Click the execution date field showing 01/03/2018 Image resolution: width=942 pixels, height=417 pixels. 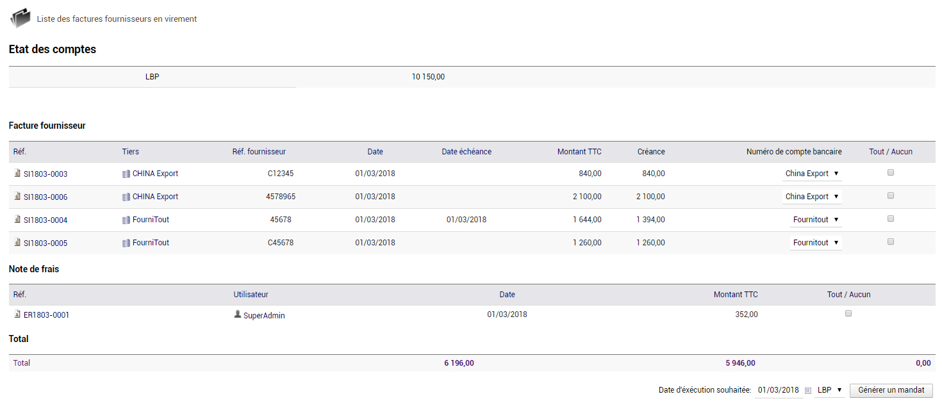pyautogui.click(x=779, y=390)
